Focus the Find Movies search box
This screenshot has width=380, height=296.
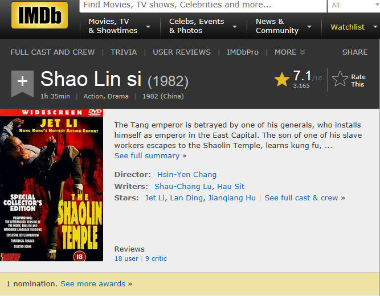[x=203, y=5]
